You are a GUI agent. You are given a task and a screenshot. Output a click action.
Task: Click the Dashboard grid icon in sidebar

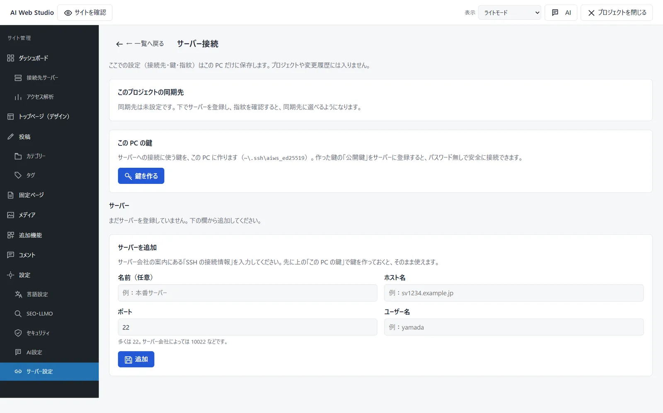[x=11, y=58]
